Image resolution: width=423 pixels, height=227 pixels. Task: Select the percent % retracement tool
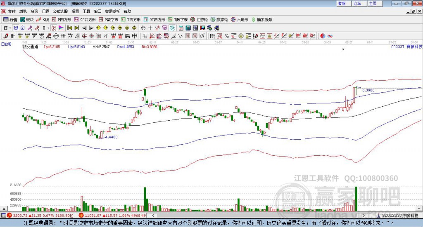(x=227, y=36)
